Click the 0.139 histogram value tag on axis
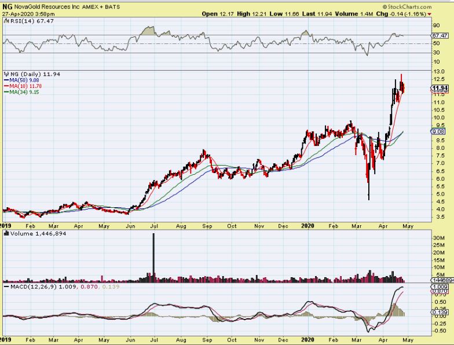 pos(440,312)
